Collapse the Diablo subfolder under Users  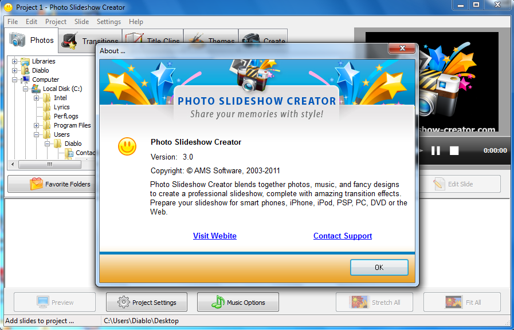[x=47, y=144]
